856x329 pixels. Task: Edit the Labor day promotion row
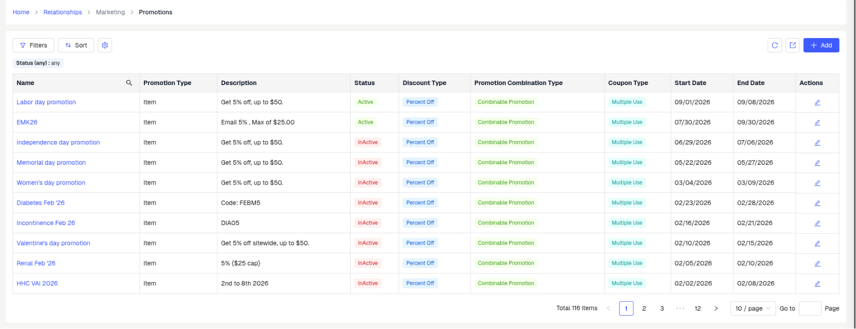pos(817,102)
